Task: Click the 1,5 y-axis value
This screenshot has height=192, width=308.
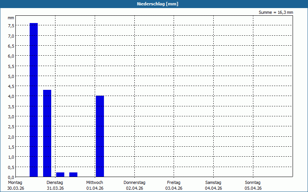Action: 11,147
